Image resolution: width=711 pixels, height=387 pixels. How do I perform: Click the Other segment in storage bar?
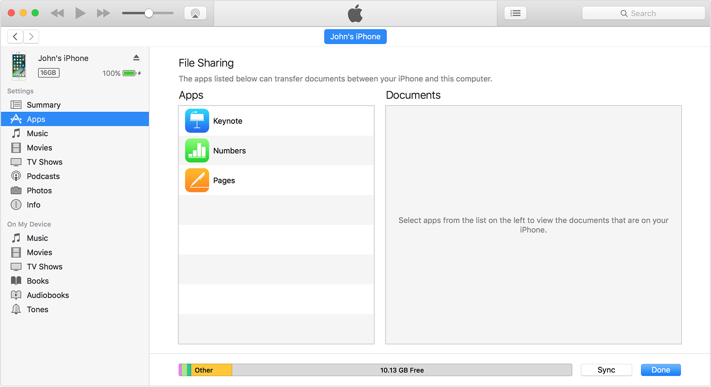click(211, 370)
